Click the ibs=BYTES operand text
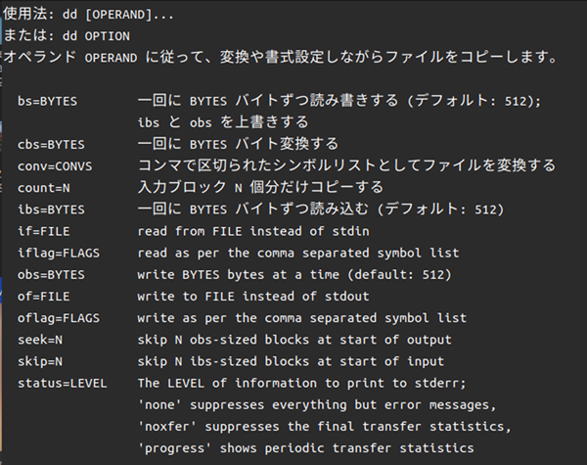The height and width of the screenshot is (465, 587). pos(51,209)
